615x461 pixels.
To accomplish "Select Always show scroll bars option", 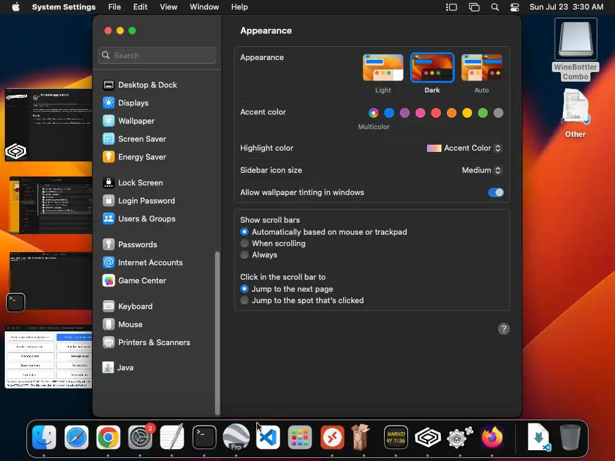I will (244, 255).
